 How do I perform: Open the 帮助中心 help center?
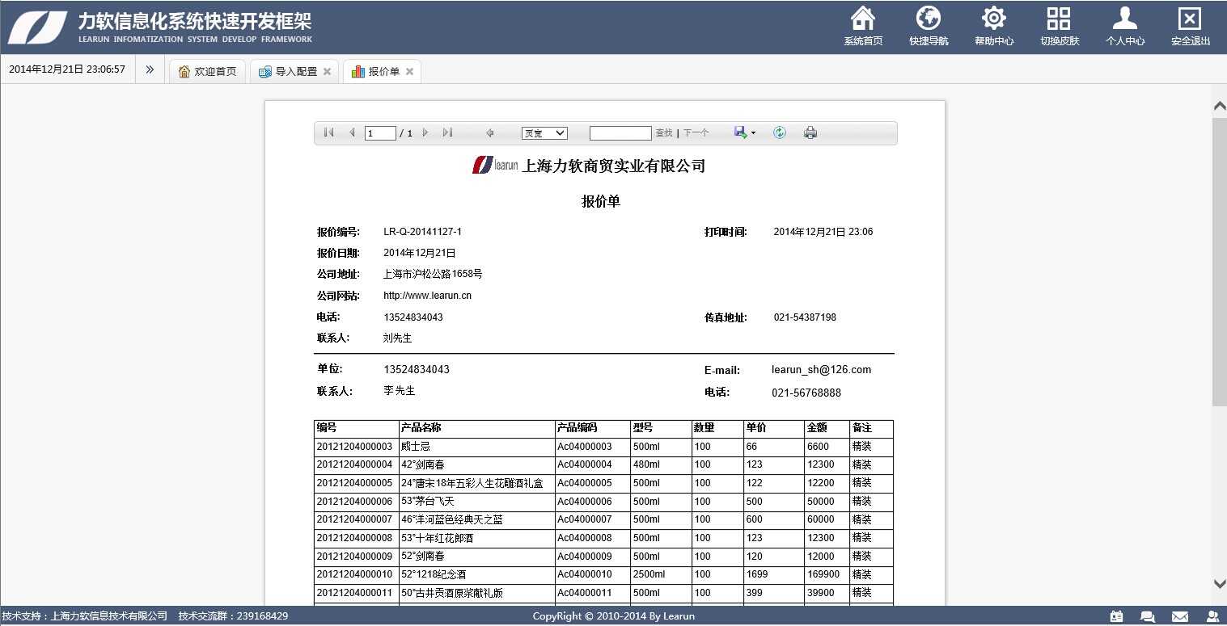point(994,26)
